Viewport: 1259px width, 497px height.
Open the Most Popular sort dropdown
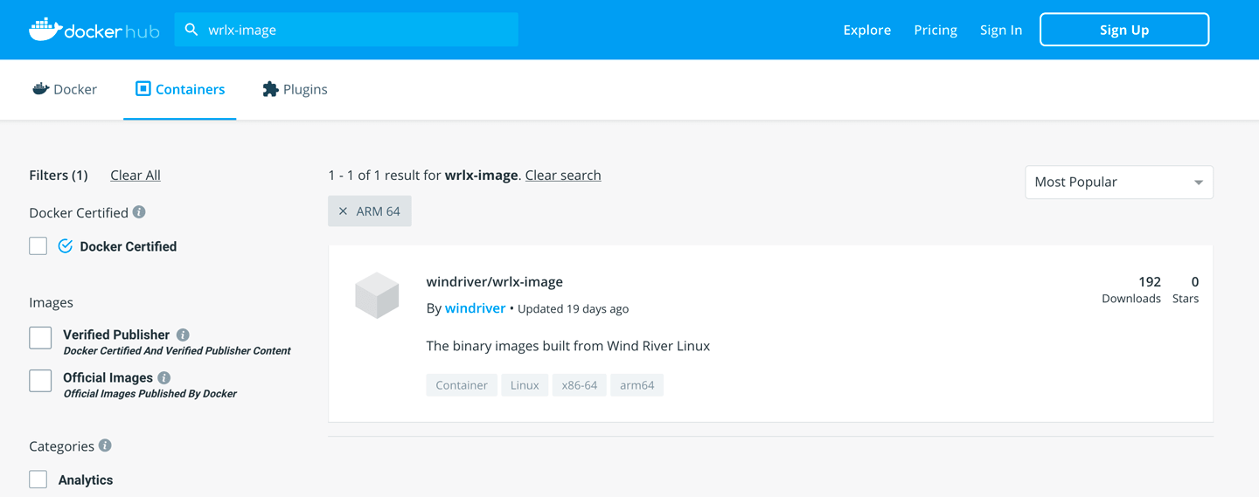(x=1119, y=182)
